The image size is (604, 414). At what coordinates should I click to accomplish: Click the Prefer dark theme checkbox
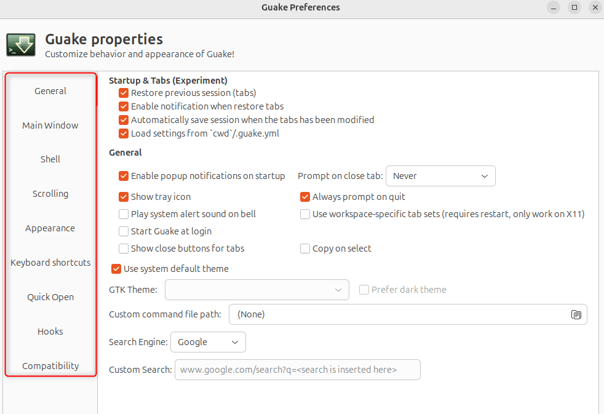[364, 290]
